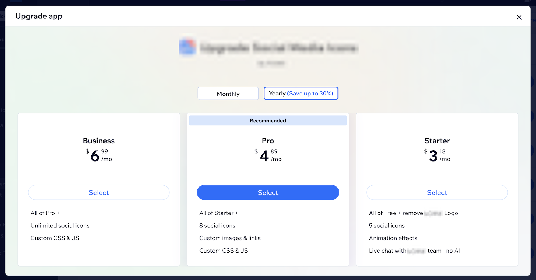Select the recommended Pro plan
Image resolution: width=536 pixels, height=280 pixels.
click(x=268, y=192)
